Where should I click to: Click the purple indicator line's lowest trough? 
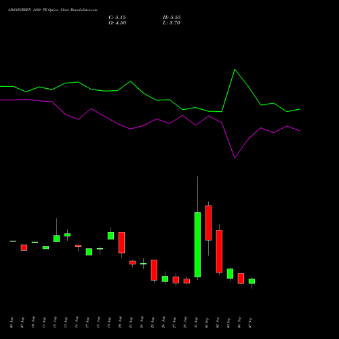pyautogui.click(x=235, y=158)
